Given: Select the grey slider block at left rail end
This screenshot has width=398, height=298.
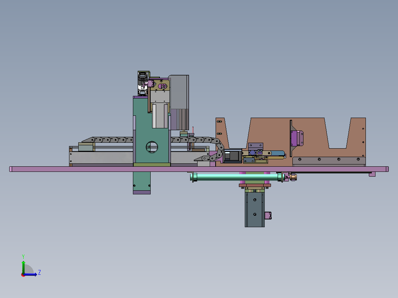Looking at the screenshot, I should point(86,147).
